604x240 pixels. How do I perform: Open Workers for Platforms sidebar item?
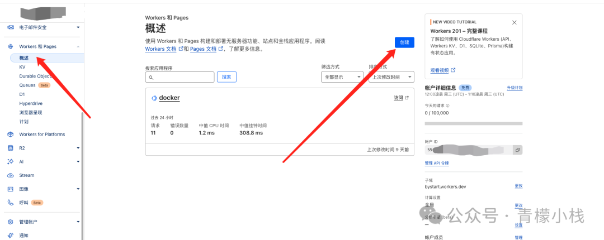tap(42, 135)
